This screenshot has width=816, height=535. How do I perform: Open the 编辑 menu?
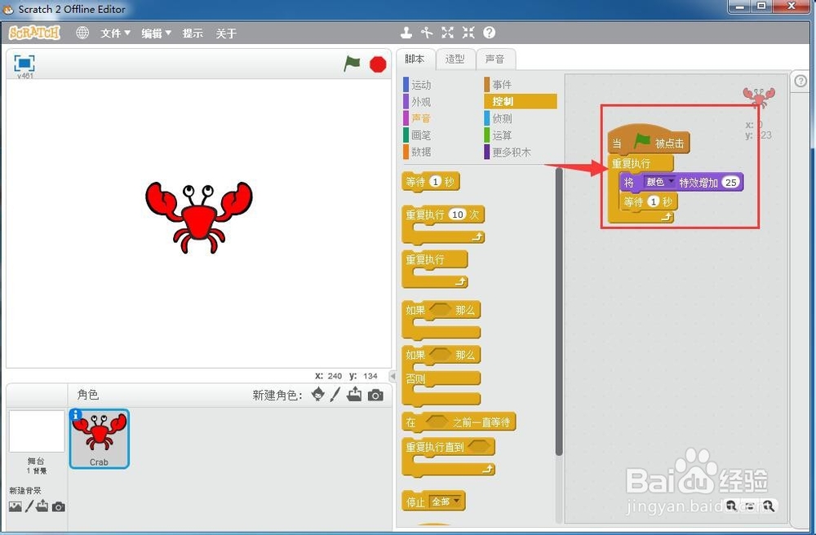pyautogui.click(x=156, y=33)
